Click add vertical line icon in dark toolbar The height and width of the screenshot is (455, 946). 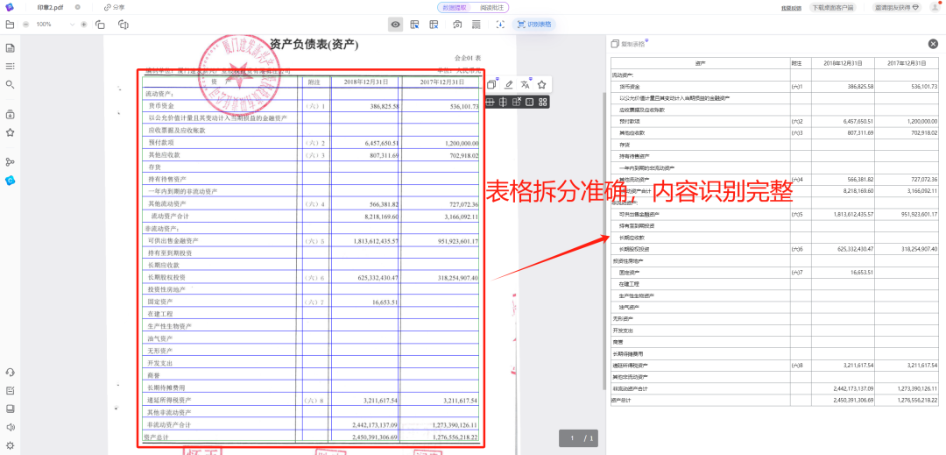503,102
